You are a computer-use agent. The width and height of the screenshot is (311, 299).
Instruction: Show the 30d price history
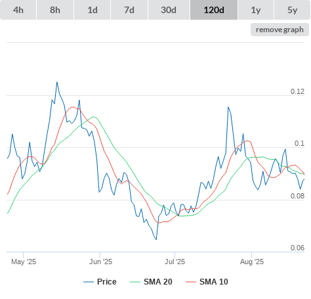[169, 10]
